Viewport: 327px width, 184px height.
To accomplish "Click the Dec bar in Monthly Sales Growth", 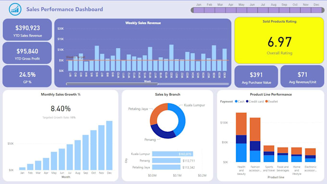I will (x=109, y=146).
